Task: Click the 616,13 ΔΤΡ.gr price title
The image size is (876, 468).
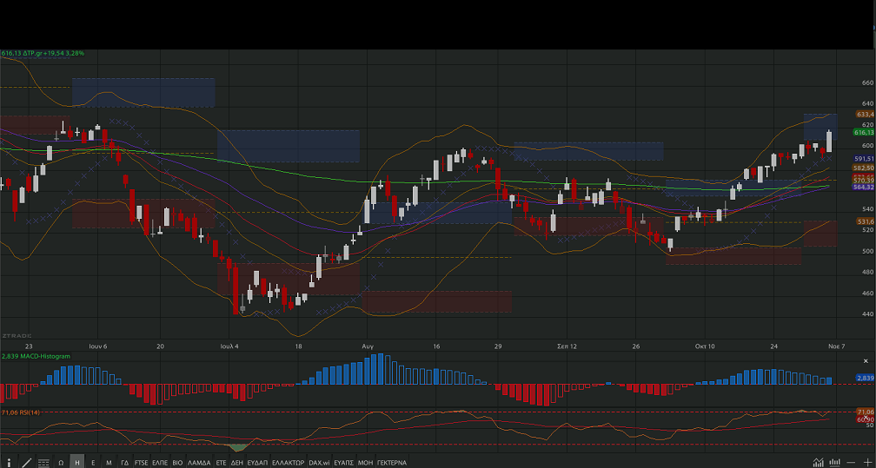Action: coord(43,53)
